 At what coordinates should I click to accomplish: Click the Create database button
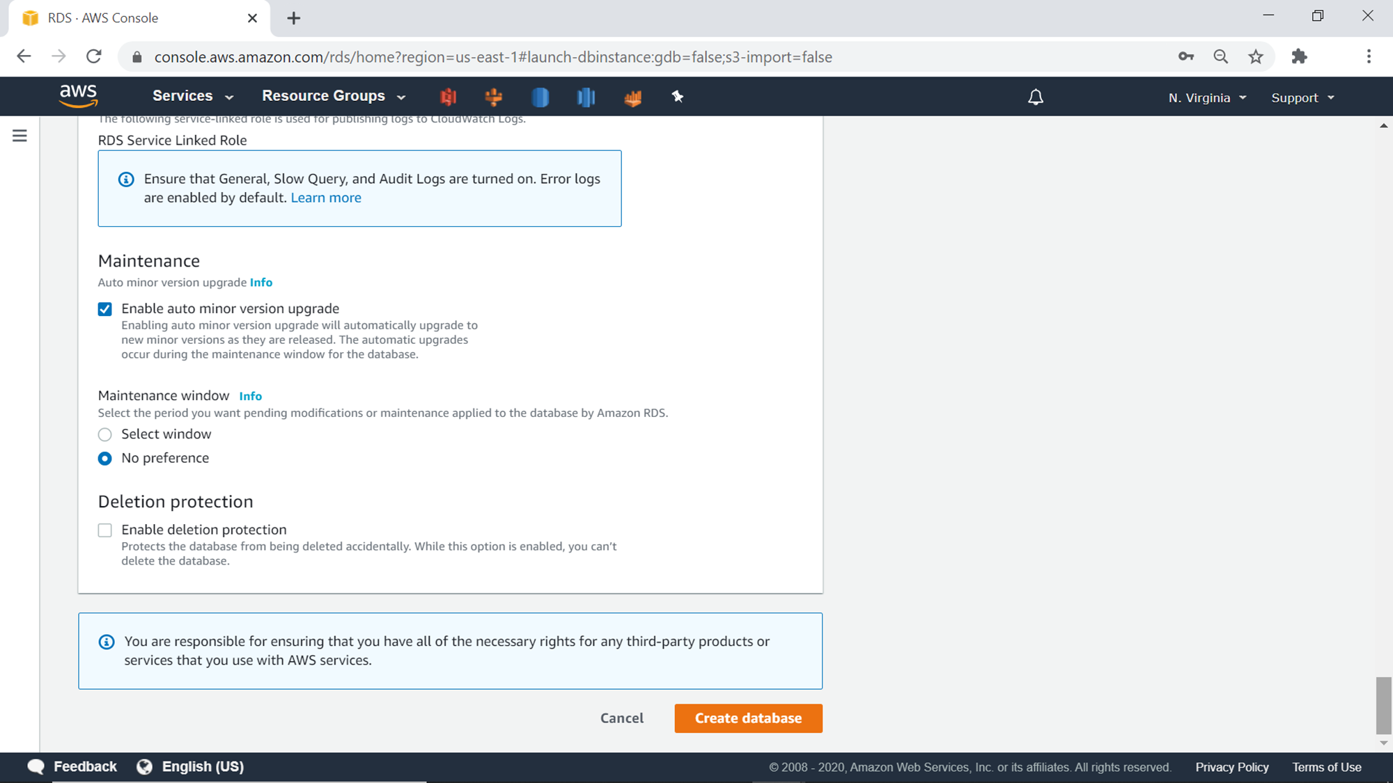click(x=748, y=718)
